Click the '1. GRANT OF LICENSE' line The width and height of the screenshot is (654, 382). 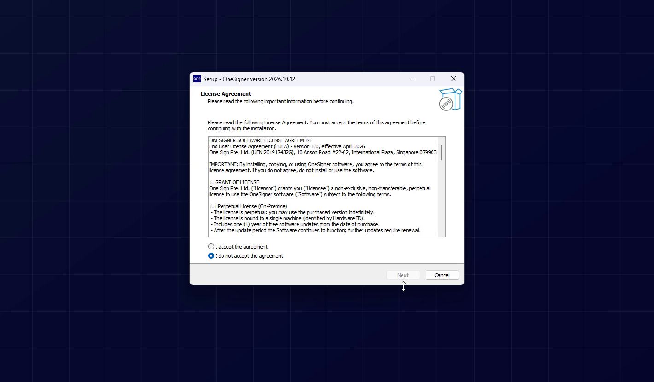tap(234, 182)
